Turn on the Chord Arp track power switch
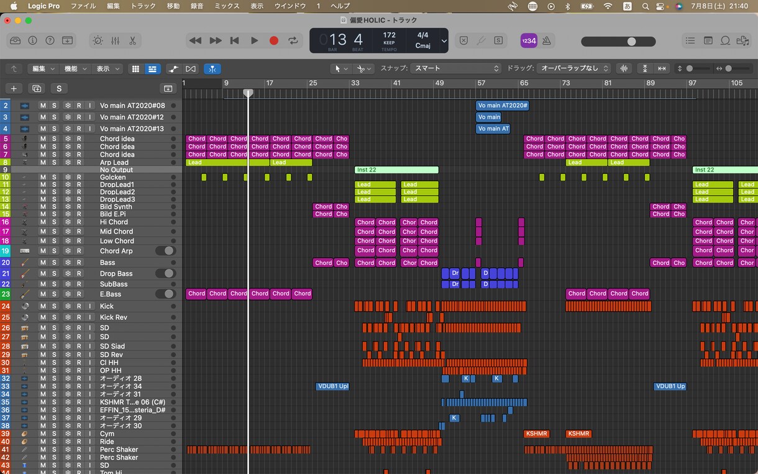The height and width of the screenshot is (474, 758). pyautogui.click(x=165, y=251)
